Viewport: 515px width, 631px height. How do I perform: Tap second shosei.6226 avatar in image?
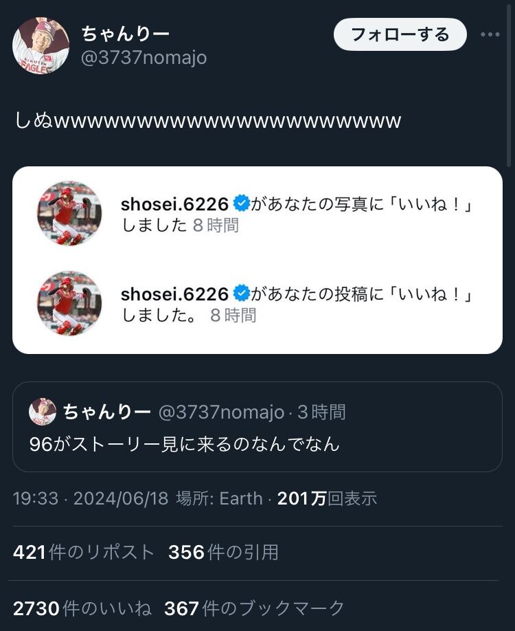69,303
